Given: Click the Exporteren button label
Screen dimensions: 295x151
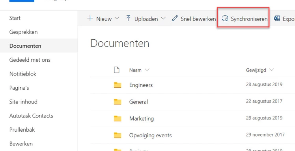Looking at the screenshot, I should [x=289, y=19].
